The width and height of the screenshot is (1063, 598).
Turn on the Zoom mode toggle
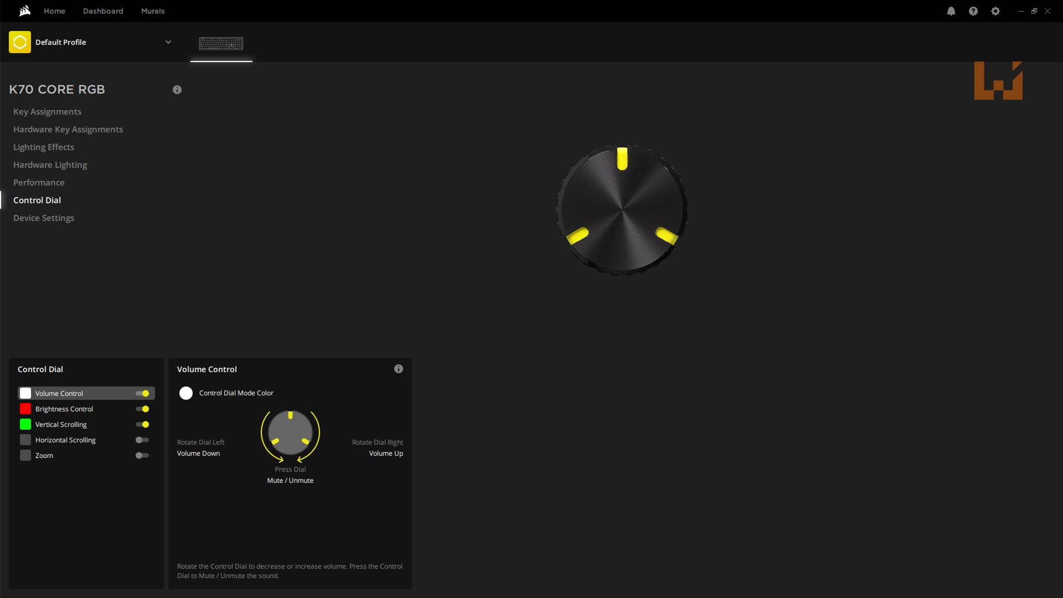[142, 456]
